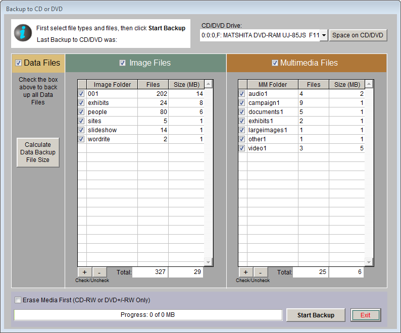Click the backup progress bar
The width and height of the screenshot is (401, 333).
click(147, 315)
